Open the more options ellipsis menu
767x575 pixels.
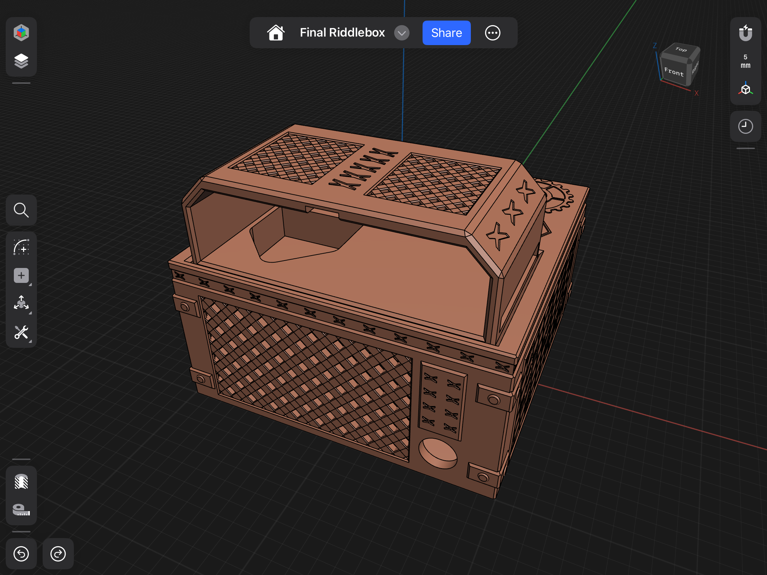pos(493,33)
